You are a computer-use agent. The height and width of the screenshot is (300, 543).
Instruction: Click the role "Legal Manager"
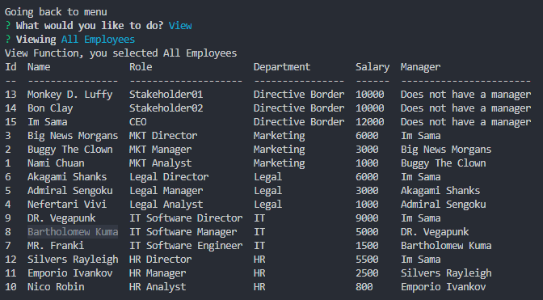coord(166,191)
